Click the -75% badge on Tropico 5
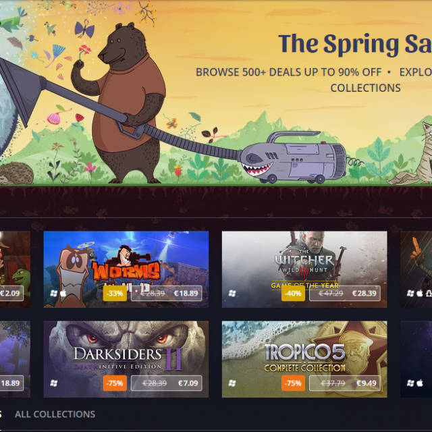432x432 pixels. 293,383
